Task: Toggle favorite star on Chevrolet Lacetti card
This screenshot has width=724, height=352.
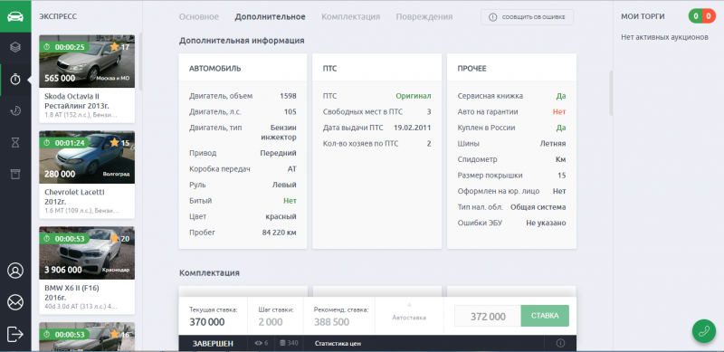Action: pyautogui.click(x=115, y=143)
